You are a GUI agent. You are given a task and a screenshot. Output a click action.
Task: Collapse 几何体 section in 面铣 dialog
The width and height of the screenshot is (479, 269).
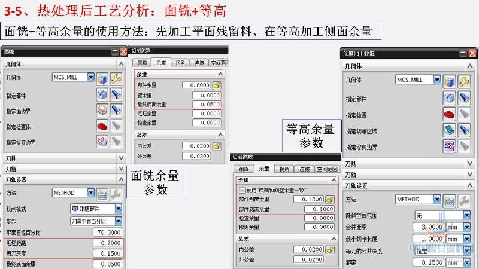pyautogui.click(x=121, y=64)
